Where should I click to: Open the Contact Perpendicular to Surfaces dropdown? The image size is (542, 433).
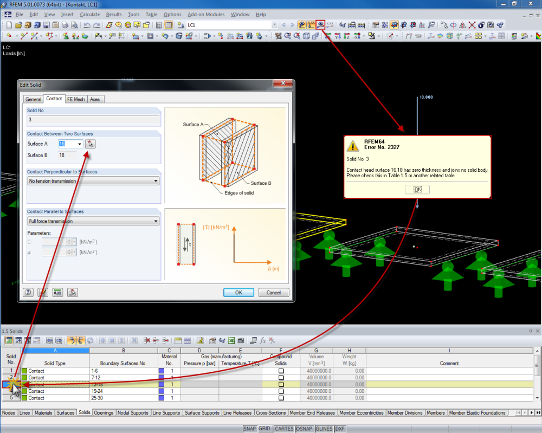coord(156,181)
